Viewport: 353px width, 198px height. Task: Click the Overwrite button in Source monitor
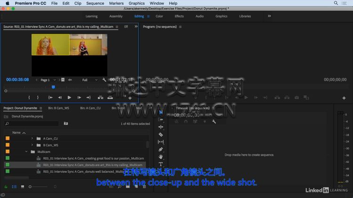coord(110,98)
